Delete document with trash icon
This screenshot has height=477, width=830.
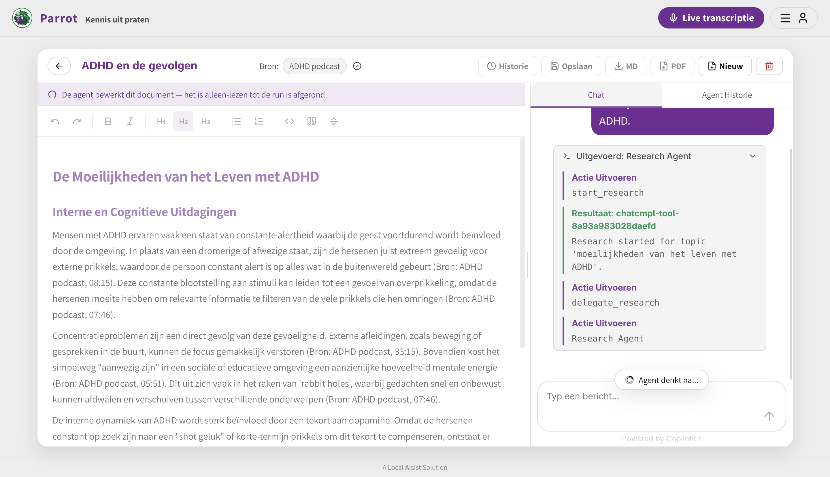coord(769,66)
